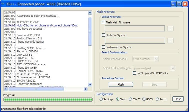Image resolution: width=189 pixels, height=112 pixels.
Task: Open the Select CDA and Region dropdown
Action: (x=173, y=68)
